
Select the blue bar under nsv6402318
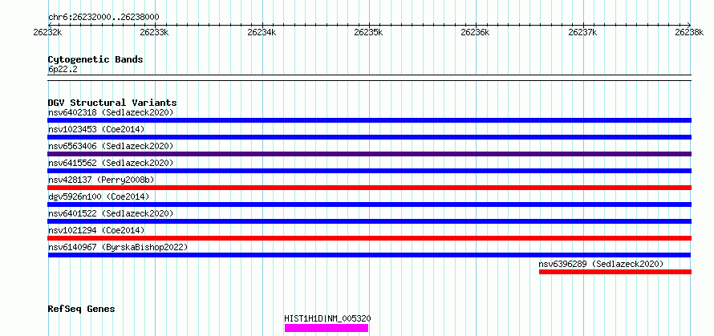coord(369,120)
